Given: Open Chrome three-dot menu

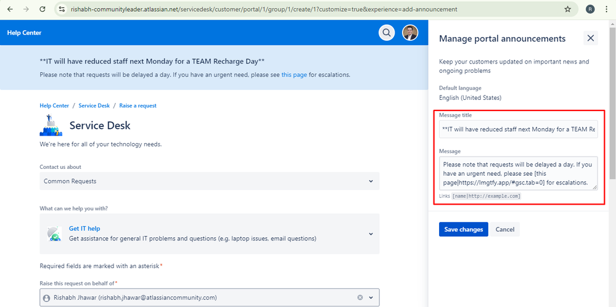Looking at the screenshot, I should pos(607,9).
